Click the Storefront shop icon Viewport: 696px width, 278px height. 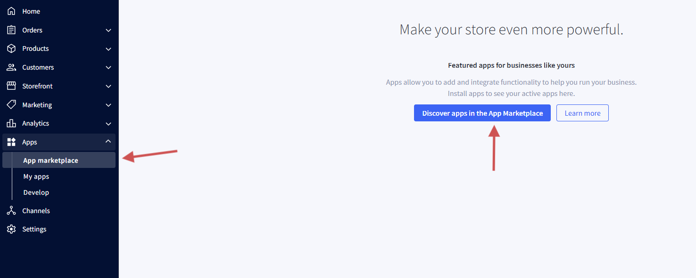click(x=11, y=86)
